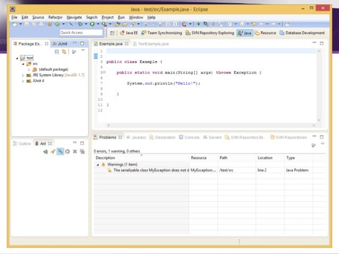The image size is (339, 254).
Task: Toggle Link with Editor in Package Explorer
Action: pos(64,51)
